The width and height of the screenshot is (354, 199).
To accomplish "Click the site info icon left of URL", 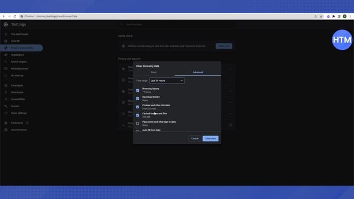I will [x=22, y=16].
